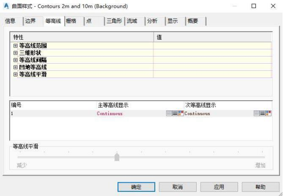Open linetype picker for 次等高线显示
This screenshot has width=283, height=196.
tap(256, 114)
